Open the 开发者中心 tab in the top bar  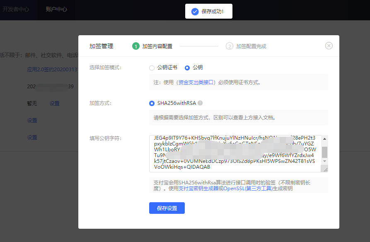(x=16, y=9)
